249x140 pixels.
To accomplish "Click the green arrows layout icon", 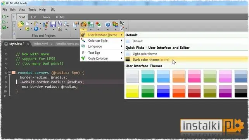I will [91, 24].
